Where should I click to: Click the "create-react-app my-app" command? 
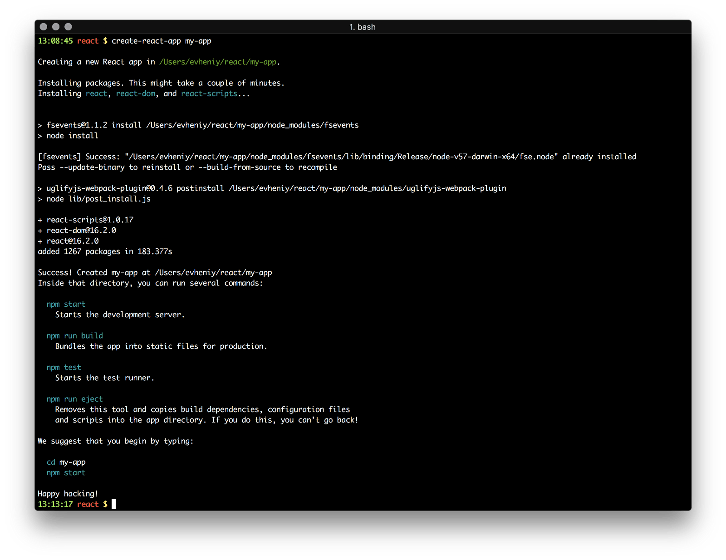[162, 41]
